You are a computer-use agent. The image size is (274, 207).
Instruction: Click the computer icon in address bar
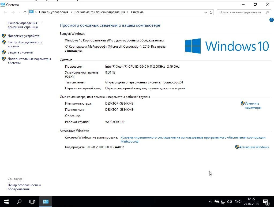(31, 12)
